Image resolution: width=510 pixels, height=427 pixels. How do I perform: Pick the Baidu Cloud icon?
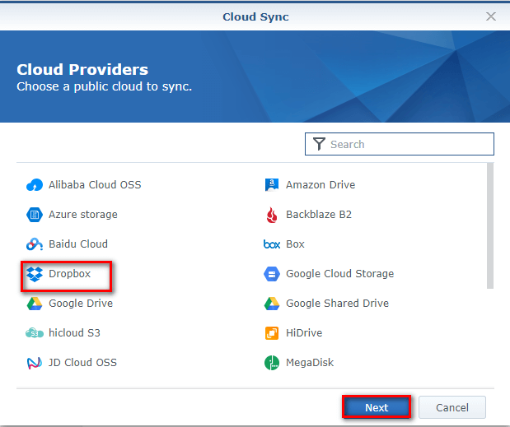(34, 244)
